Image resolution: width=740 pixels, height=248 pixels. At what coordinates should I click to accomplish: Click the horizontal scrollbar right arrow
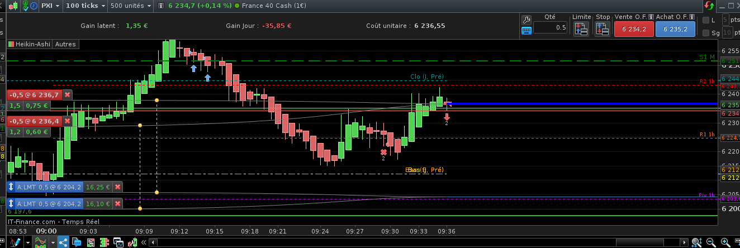[x=684, y=242]
